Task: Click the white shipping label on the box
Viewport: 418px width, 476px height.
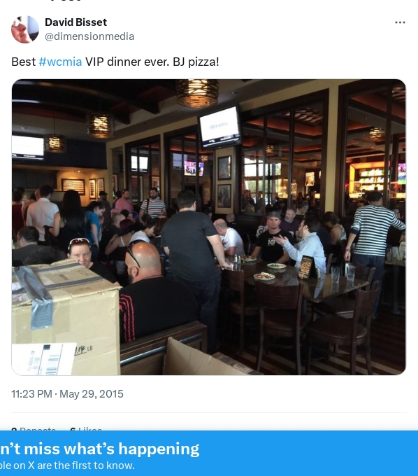Action: [x=43, y=359]
